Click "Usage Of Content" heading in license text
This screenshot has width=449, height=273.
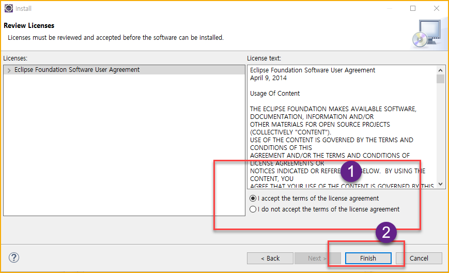[x=274, y=94]
